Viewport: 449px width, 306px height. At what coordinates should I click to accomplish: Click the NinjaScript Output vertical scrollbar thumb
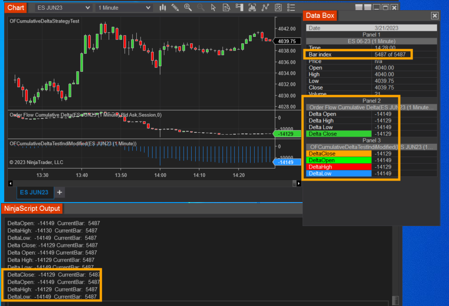pyautogui.click(x=396, y=300)
